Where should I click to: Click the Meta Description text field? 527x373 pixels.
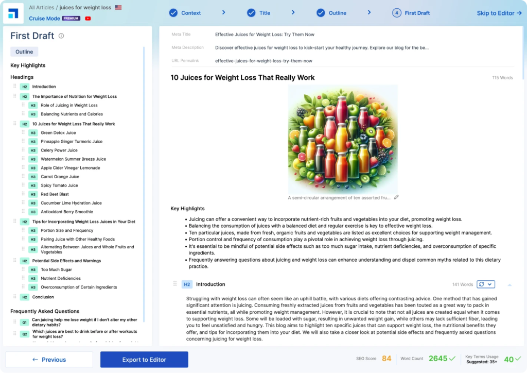pos(322,47)
